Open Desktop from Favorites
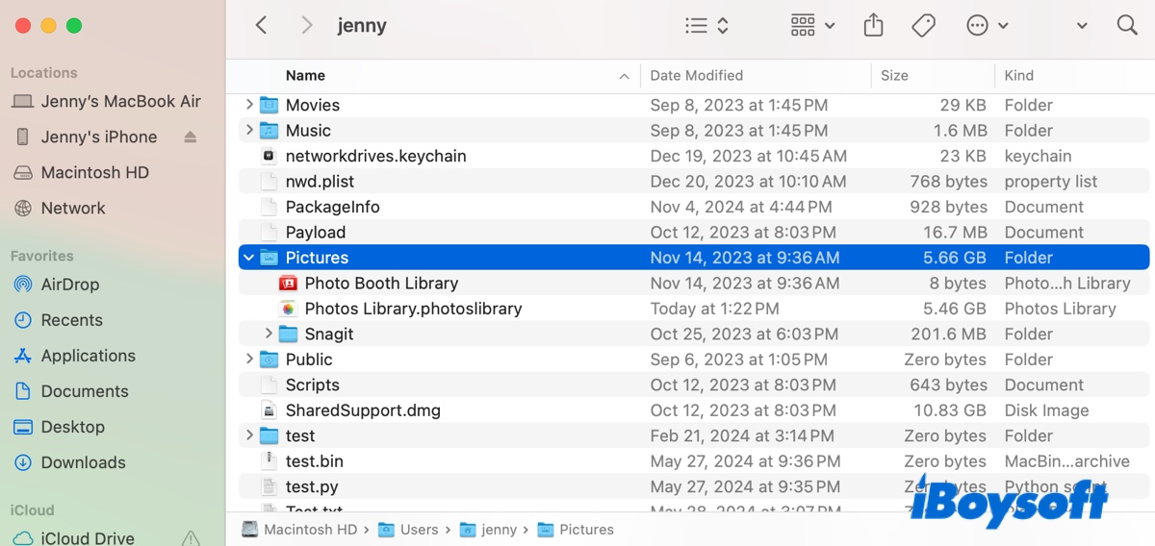The width and height of the screenshot is (1155, 546). click(59, 427)
